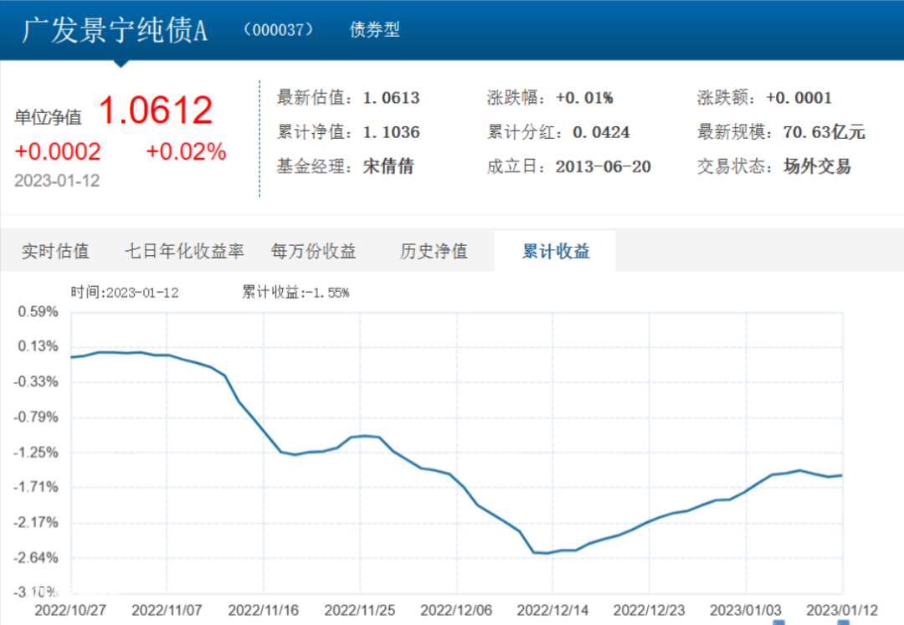Viewport: 904px width, 625px height.
Task: Click the 累计分红 value 0.0424
Action: (x=601, y=132)
